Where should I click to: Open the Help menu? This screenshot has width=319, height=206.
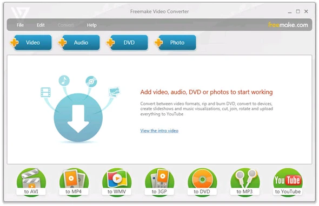pyautogui.click(x=92, y=25)
